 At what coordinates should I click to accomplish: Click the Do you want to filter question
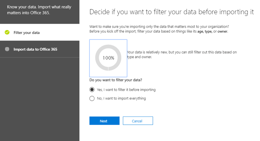(115, 80)
